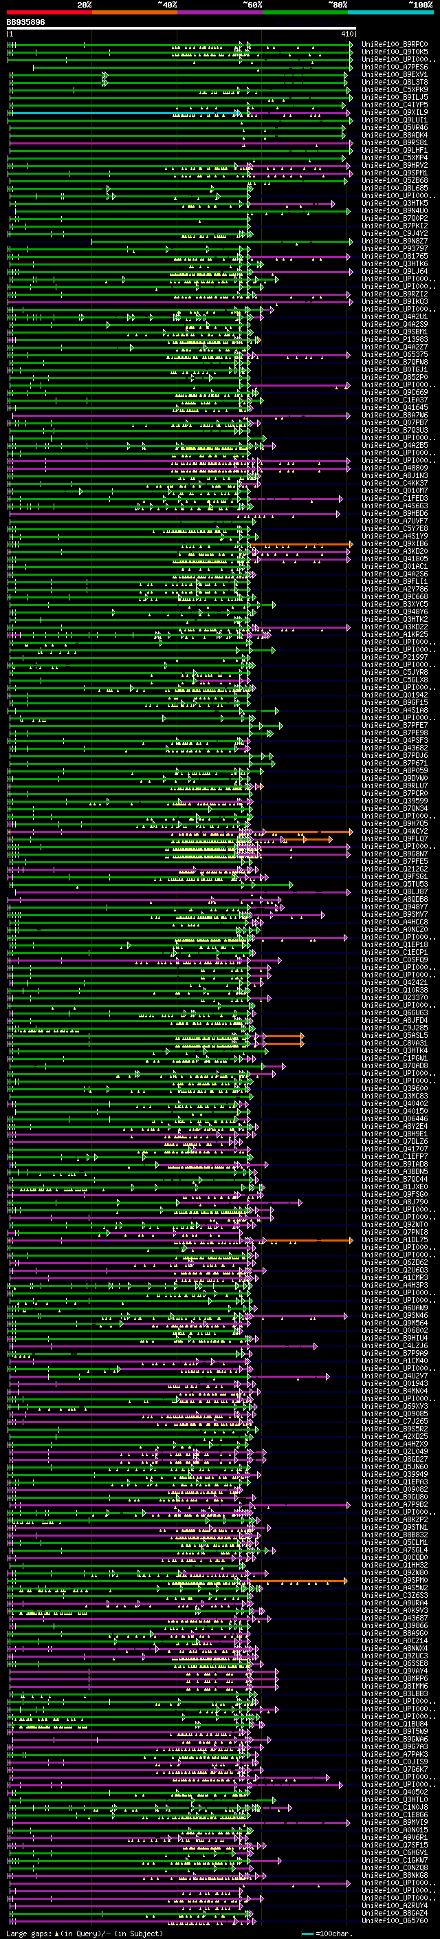Click the query identifier BB935096
The height and width of the screenshot is (1939, 440).
pyautogui.click(x=25, y=23)
